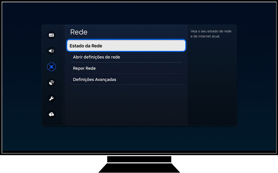Click the description text 'Veja o seu estado de rede'
The image size is (278, 173).
(211, 31)
